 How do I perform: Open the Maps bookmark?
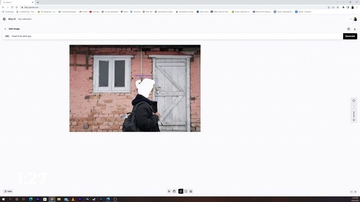pyautogui.click(x=124, y=12)
